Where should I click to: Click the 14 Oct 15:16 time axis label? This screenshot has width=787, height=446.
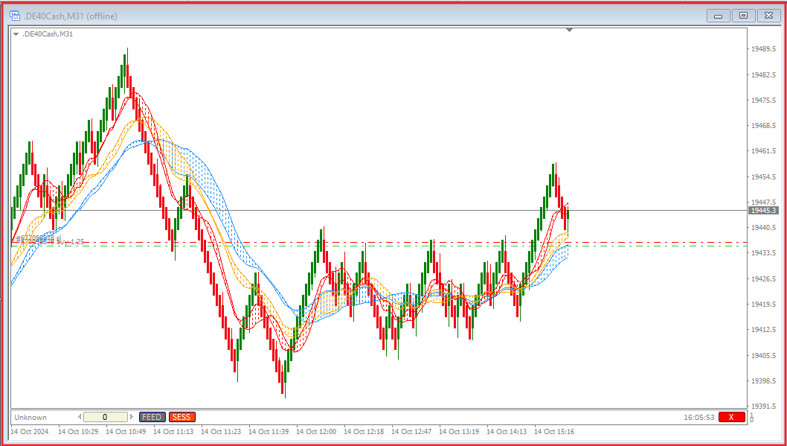click(x=554, y=432)
